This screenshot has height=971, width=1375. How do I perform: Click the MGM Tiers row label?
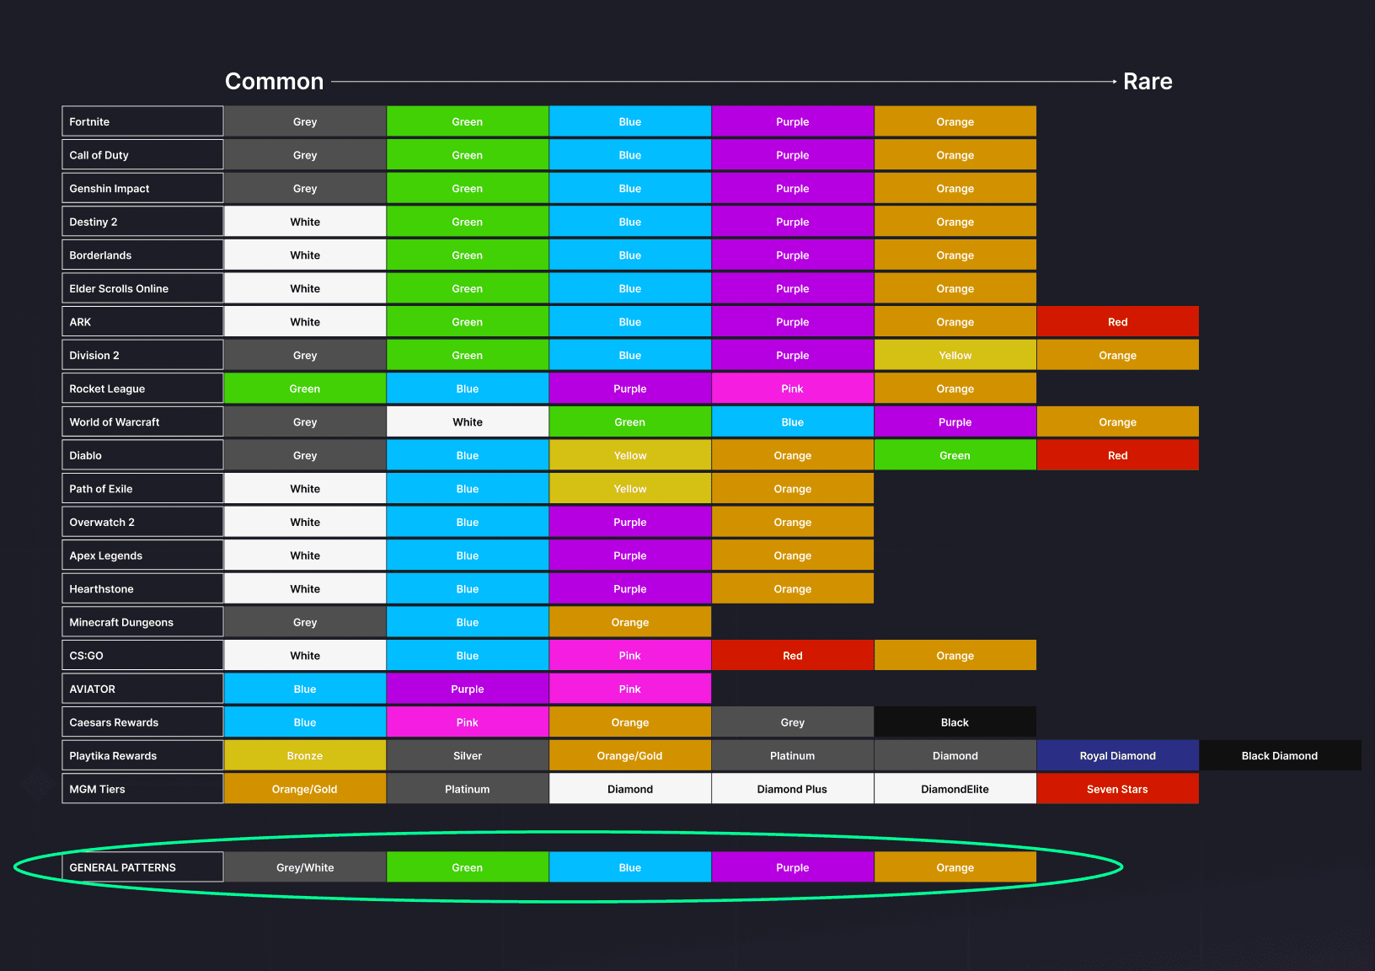[x=142, y=789]
